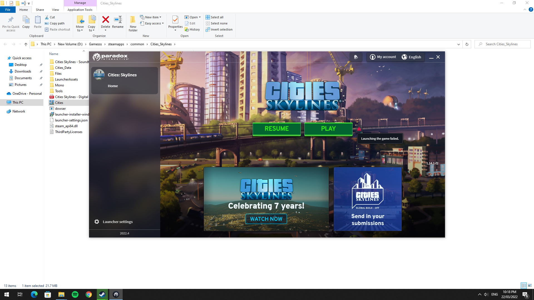534x300 pixels.
Task: Switch to the View ribbon tab
Action: click(55, 10)
